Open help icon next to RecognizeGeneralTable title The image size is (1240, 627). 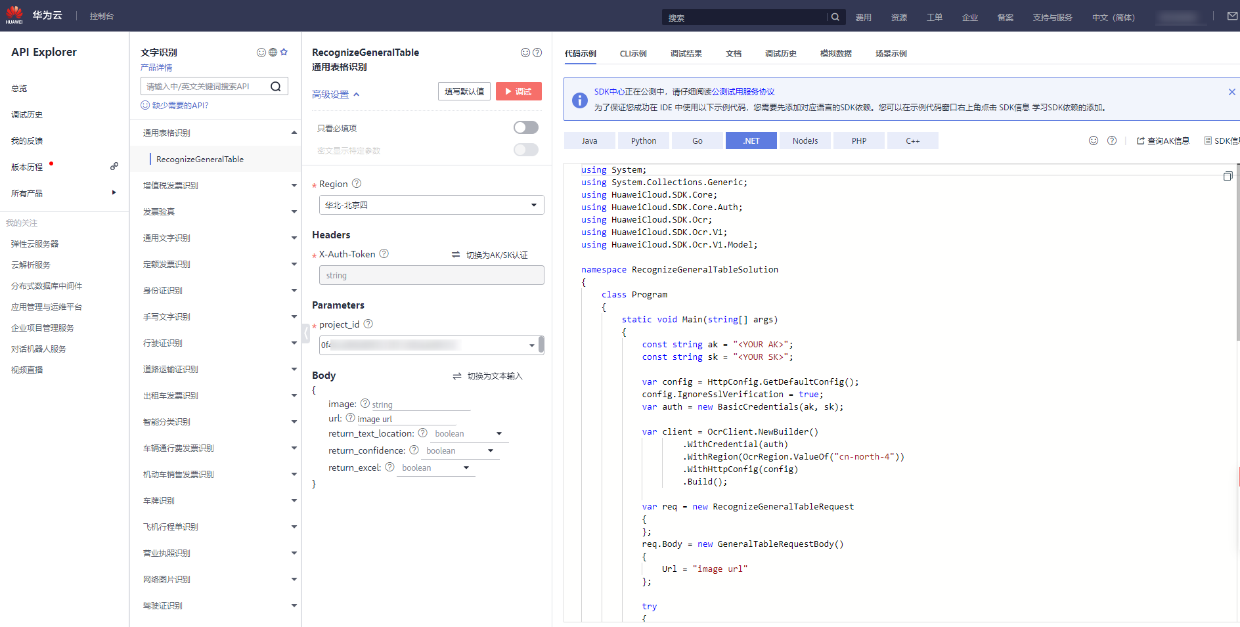537,53
